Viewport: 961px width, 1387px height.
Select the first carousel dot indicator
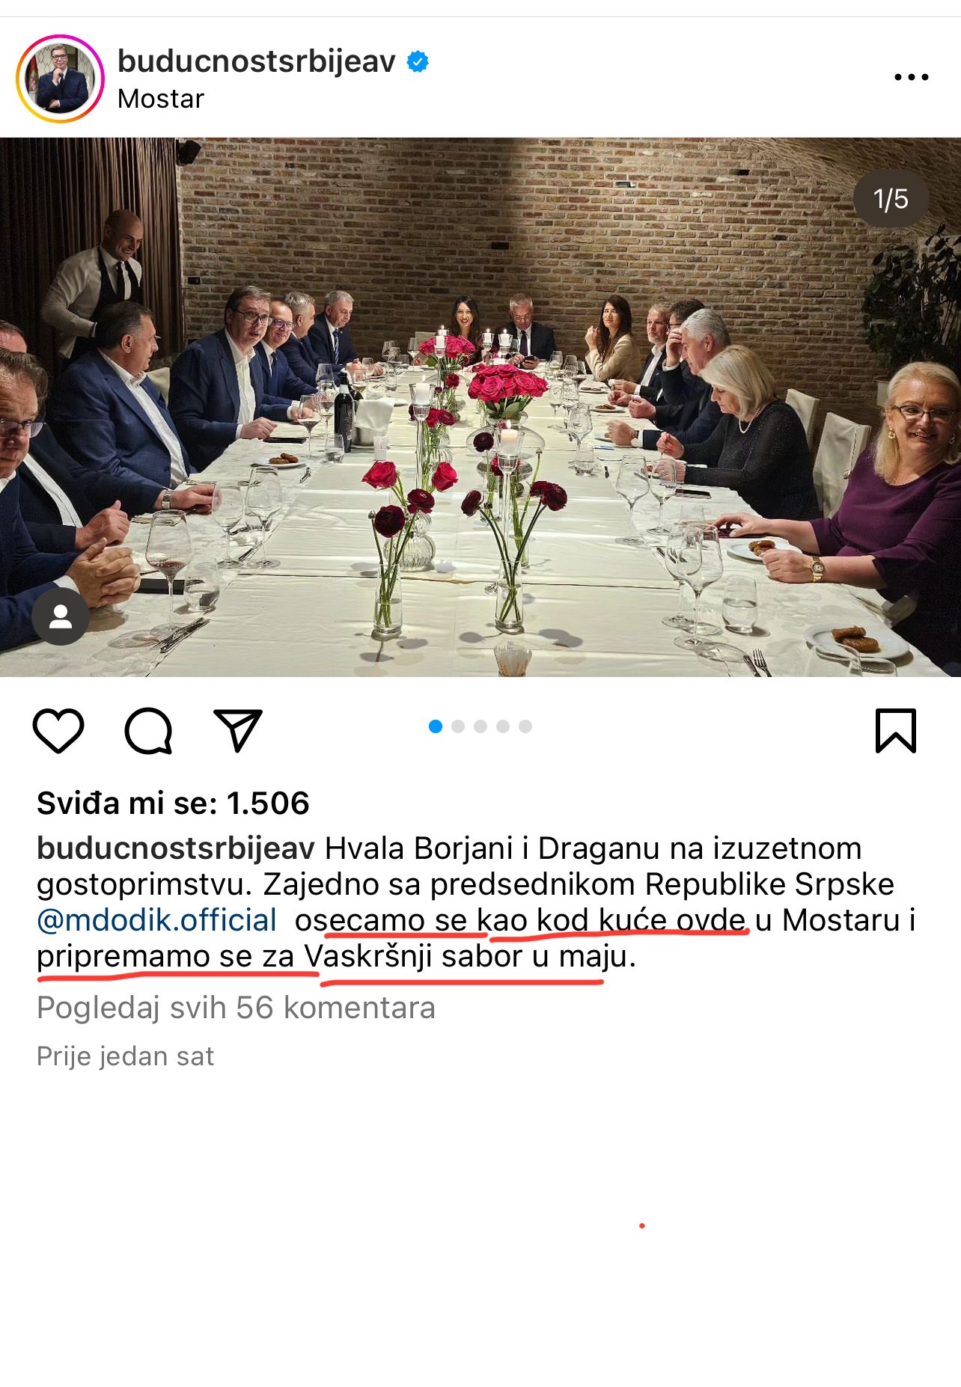436,726
